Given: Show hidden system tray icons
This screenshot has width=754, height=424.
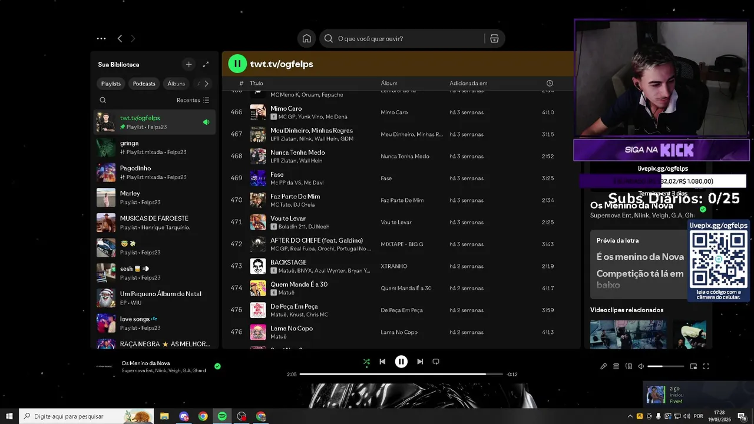Looking at the screenshot, I should (x=630, y=416).
